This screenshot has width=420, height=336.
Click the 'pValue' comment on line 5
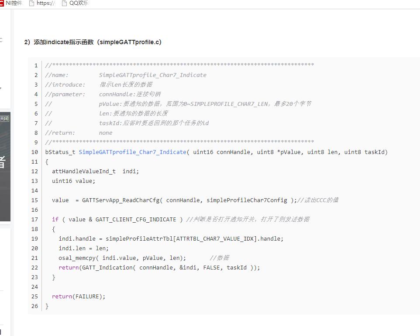pos(205,104)
